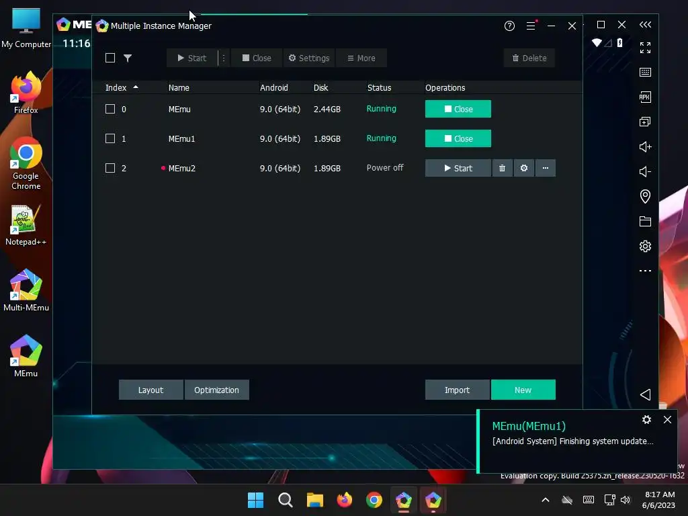The width and height of the screenshot is (688, 516).
Task: Open multi-instance icon in MEmu sidebar
Action: [645, 122]
